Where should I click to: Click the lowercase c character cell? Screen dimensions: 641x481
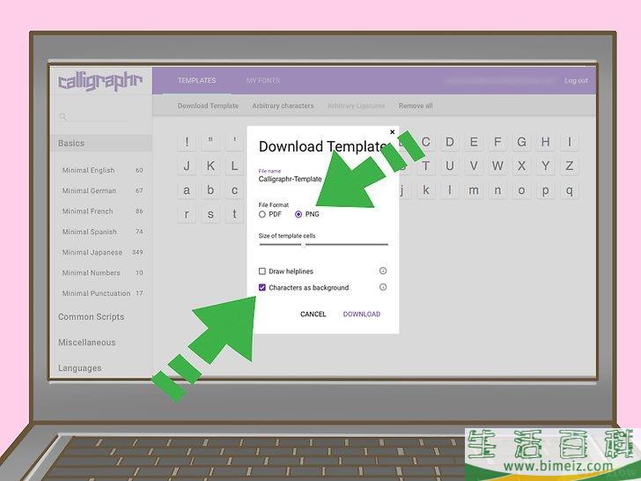coord(234,190)
